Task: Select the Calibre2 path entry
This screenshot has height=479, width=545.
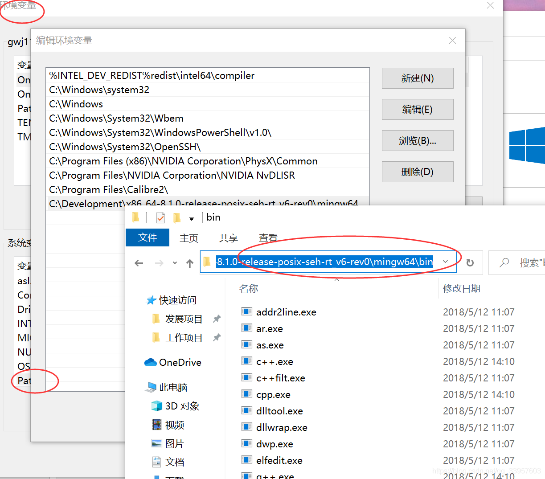Action: point(208,189)
